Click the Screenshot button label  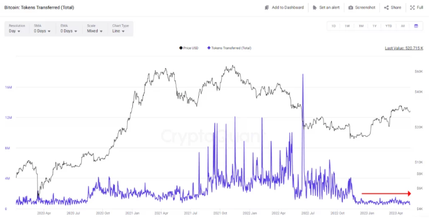click(365, 8)
